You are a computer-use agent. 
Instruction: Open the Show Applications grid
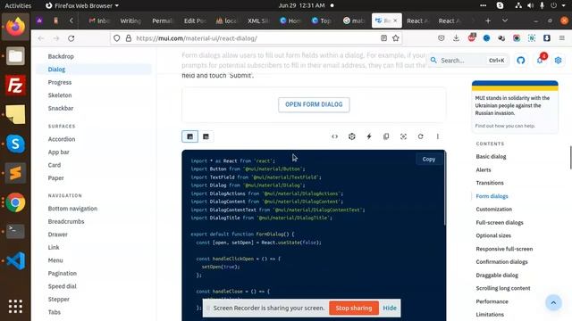click(15, 307)
